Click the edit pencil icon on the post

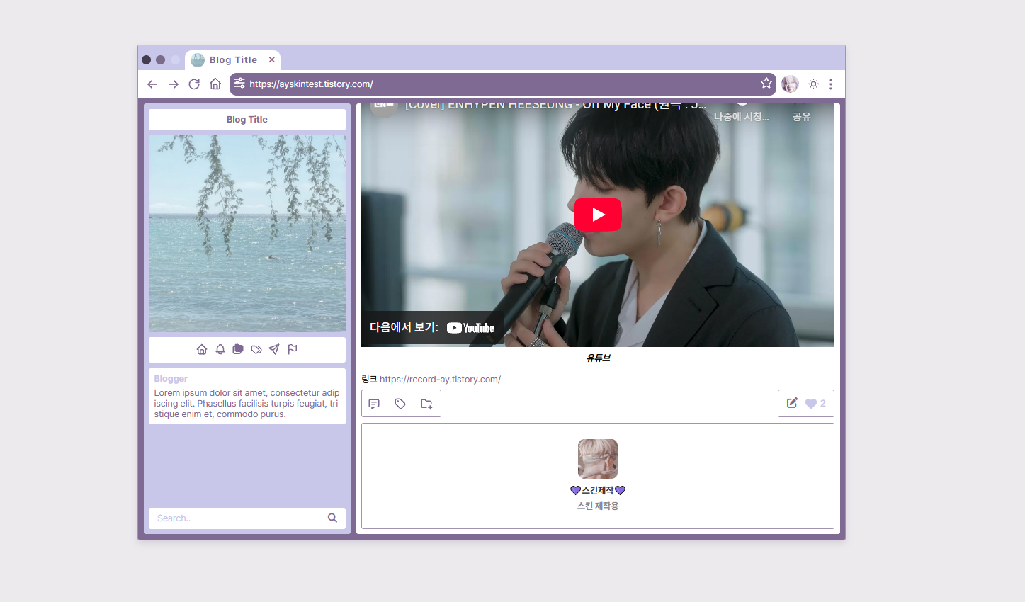(x=792, y=403)
